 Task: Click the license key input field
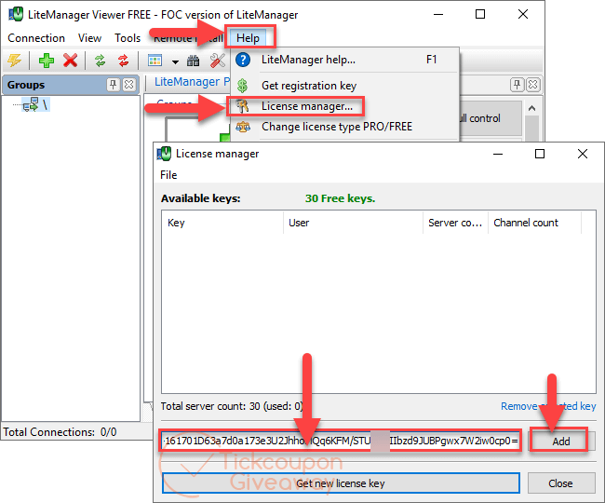coord(341,441)
